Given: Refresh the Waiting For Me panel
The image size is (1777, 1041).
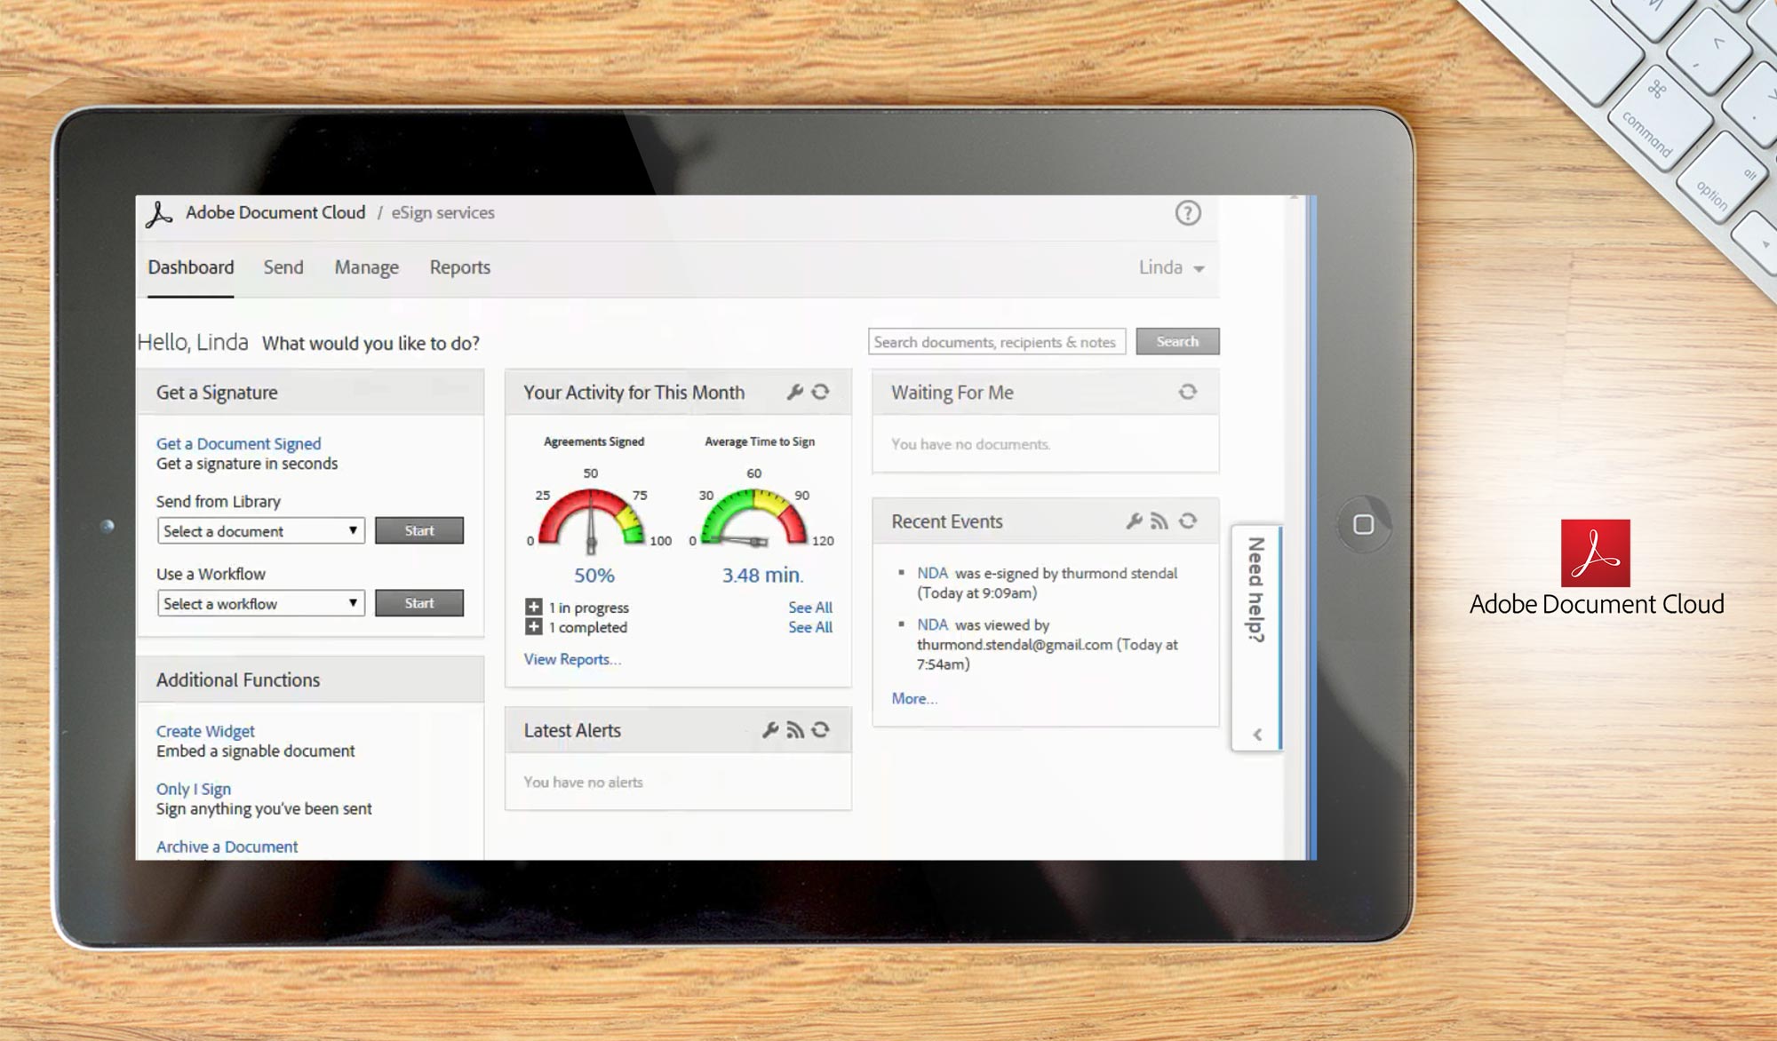Looking at the screenshot, I should (1189, 392).
